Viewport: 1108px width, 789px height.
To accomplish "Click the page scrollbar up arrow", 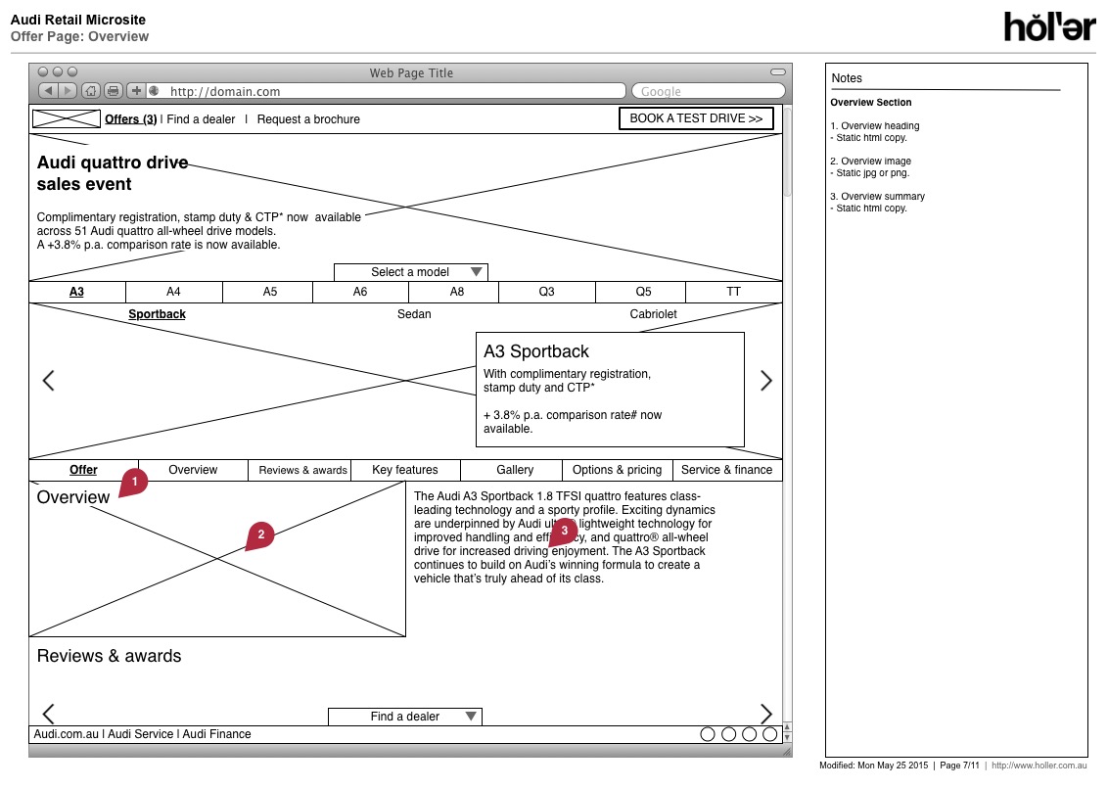I will 787,727.
